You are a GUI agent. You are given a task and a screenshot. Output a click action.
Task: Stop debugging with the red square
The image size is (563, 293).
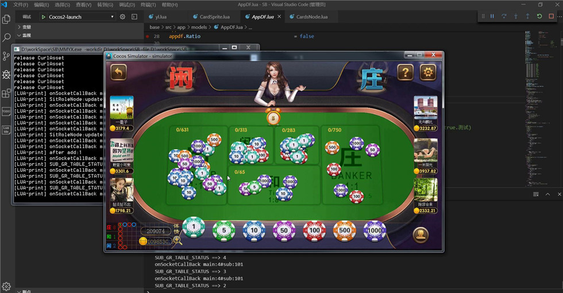551,16
